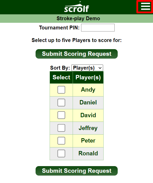Expand the Sort By dropdown
This screenshot has width=153, height=183.
pos(87,68)
